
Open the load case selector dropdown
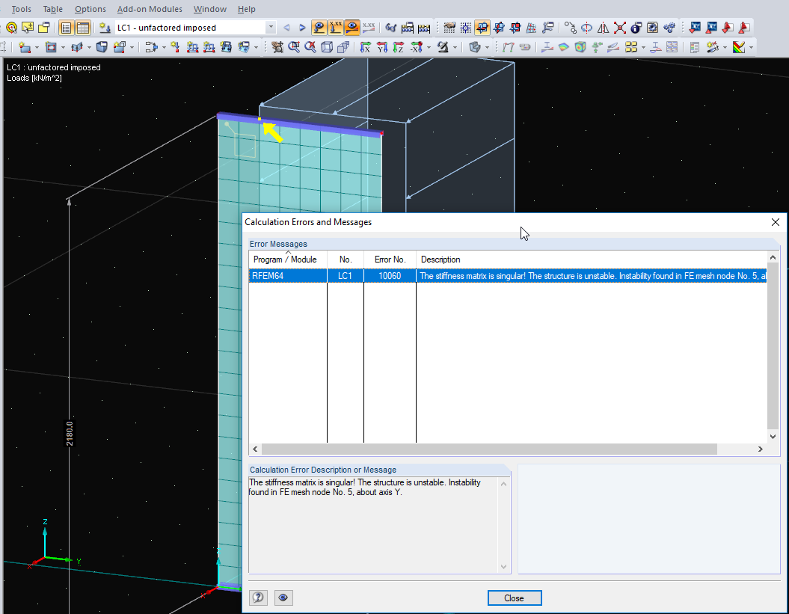[x=271, y=28]
